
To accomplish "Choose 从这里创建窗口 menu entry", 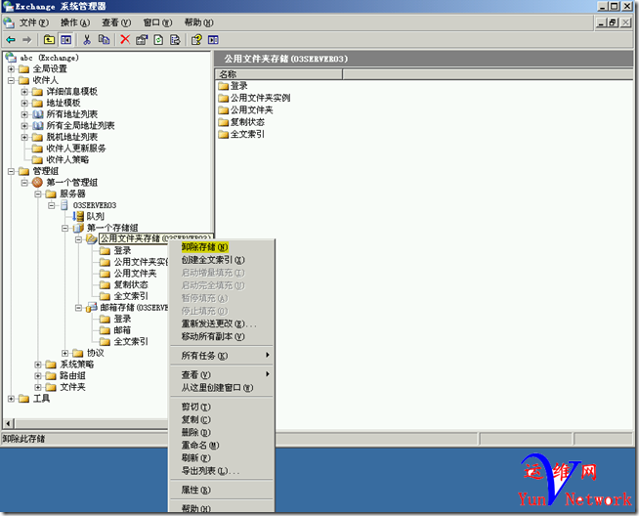I will 221,388.
